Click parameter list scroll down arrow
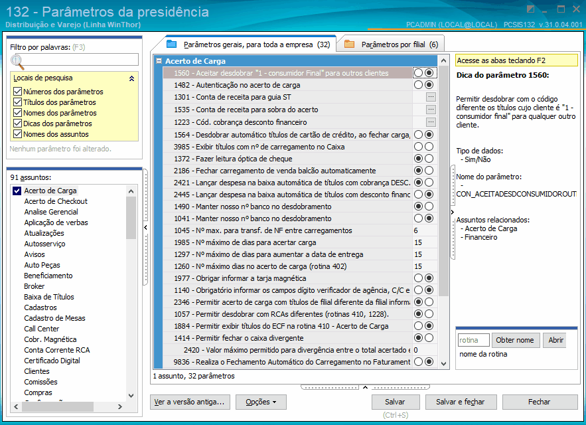This screenshot has height=425, width=586. click(x=443, y=363)
